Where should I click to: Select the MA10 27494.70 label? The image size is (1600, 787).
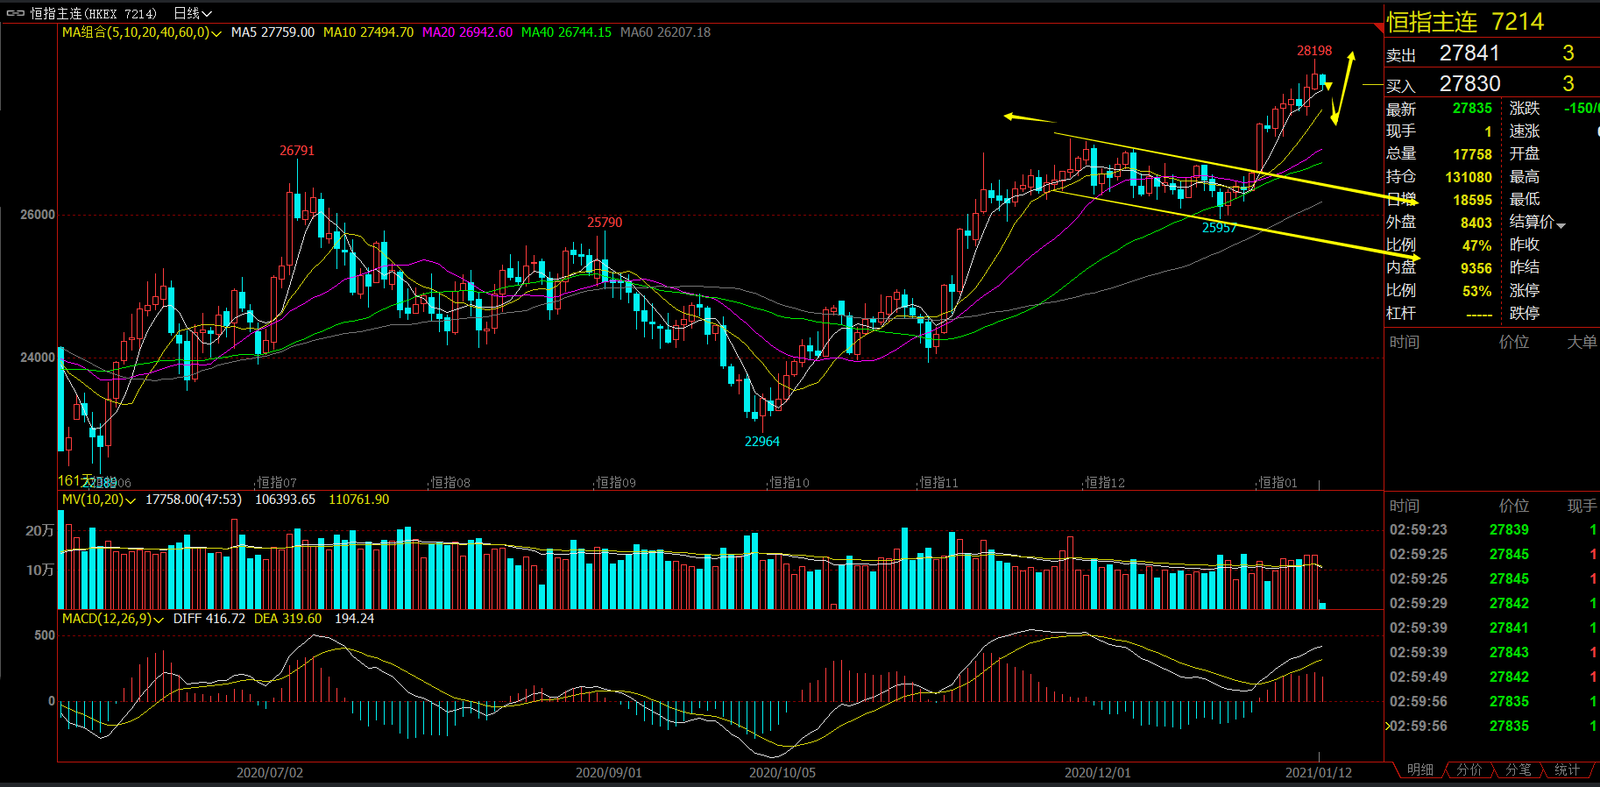(x=368, y=32)
